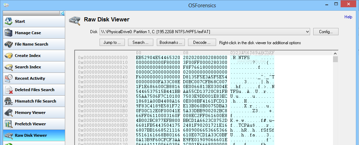Open the Help link
The width and height of the screenshot is (359, 145).
(348, 17)
